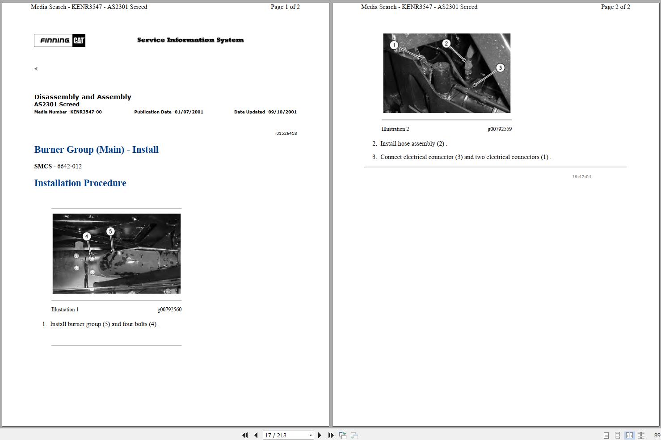This screenshot has height=440, width=661.
Task: Click the AS2301 Screed subtitle
Action: pyautogui.click(x=57, y=105)
